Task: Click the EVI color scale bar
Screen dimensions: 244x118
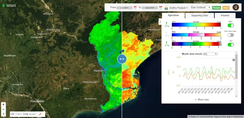Action: point(196,44)
